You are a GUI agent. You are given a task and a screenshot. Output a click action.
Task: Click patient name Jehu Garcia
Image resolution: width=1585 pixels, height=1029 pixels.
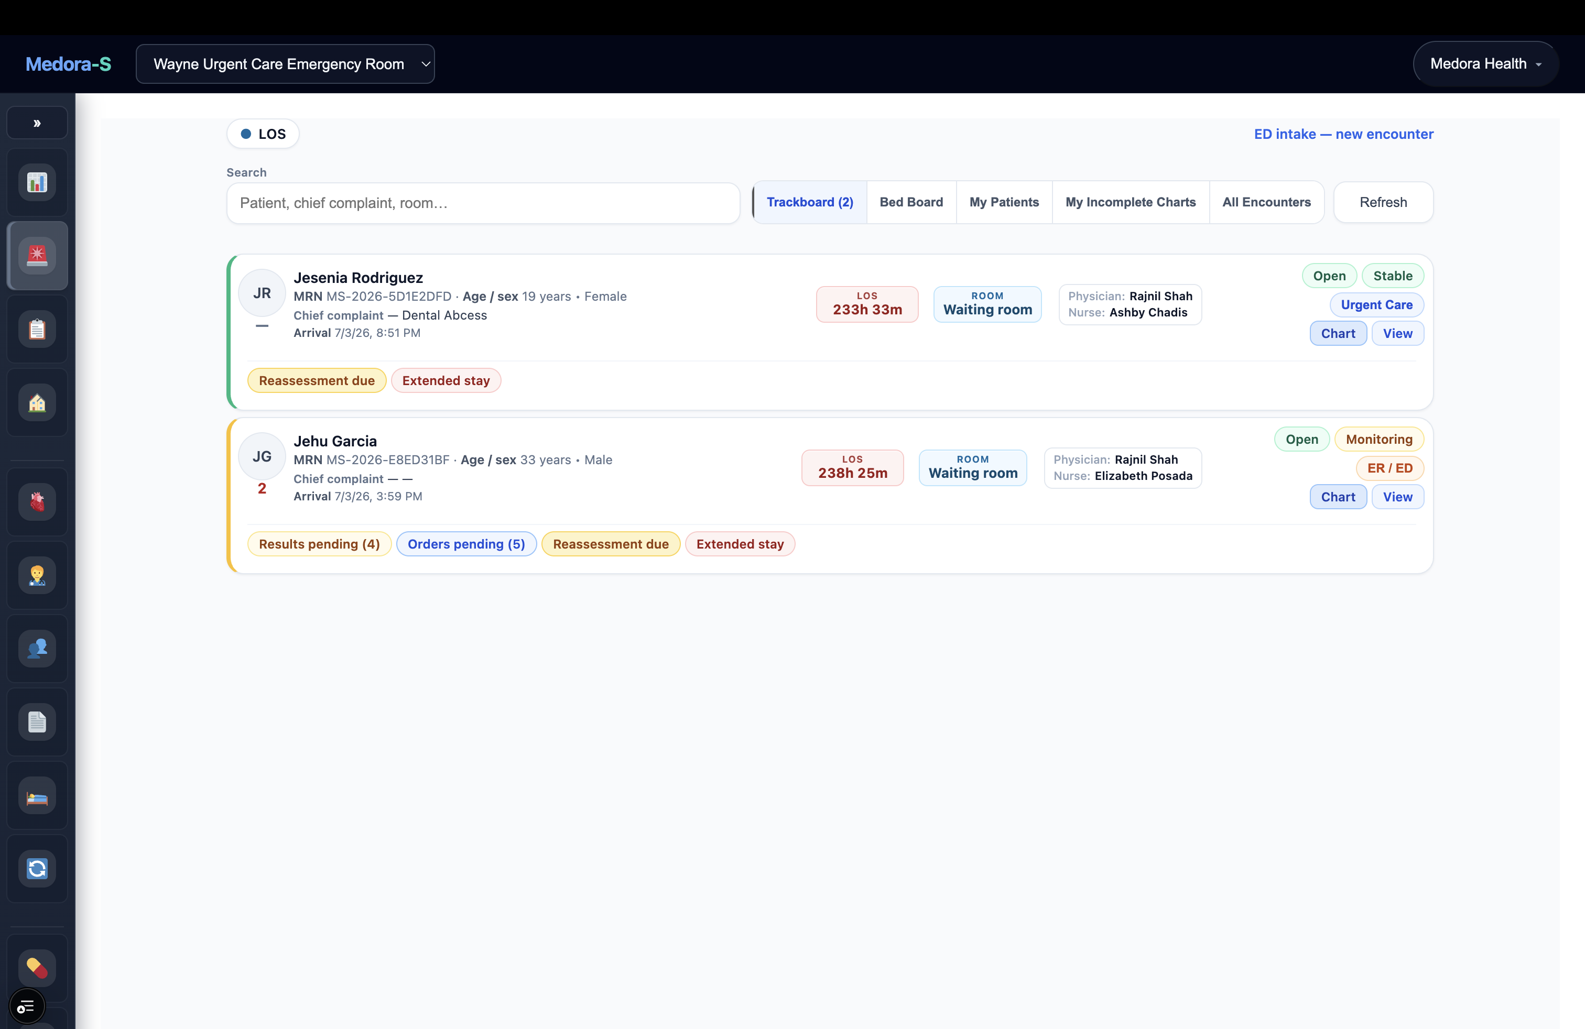click(x=335, y=441)
